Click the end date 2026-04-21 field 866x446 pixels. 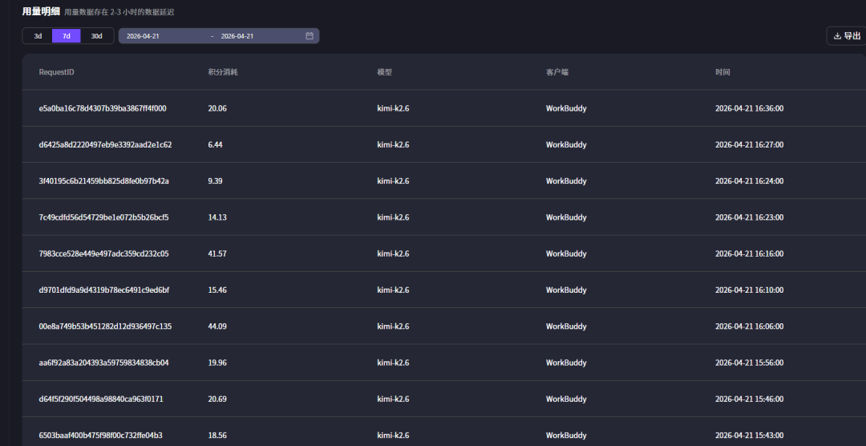click(237, 36)
